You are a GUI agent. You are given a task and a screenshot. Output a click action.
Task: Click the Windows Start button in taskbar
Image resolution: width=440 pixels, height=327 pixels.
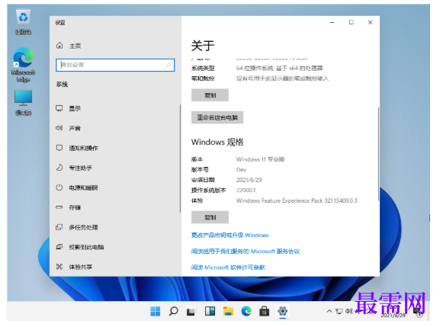(155, 311)
